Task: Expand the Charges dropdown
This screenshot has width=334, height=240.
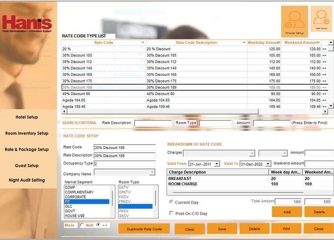Action: [252, 153]
